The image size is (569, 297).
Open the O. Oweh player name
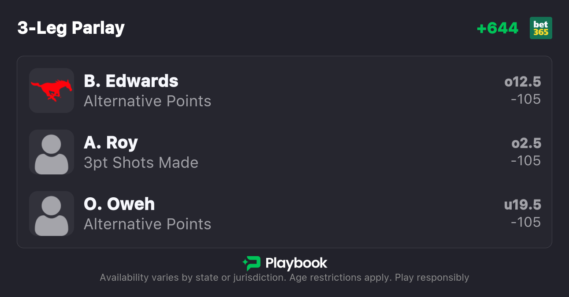[119, 204]
